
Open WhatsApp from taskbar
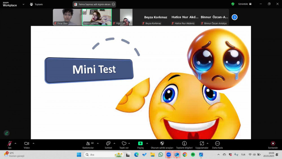pos(161,155)
